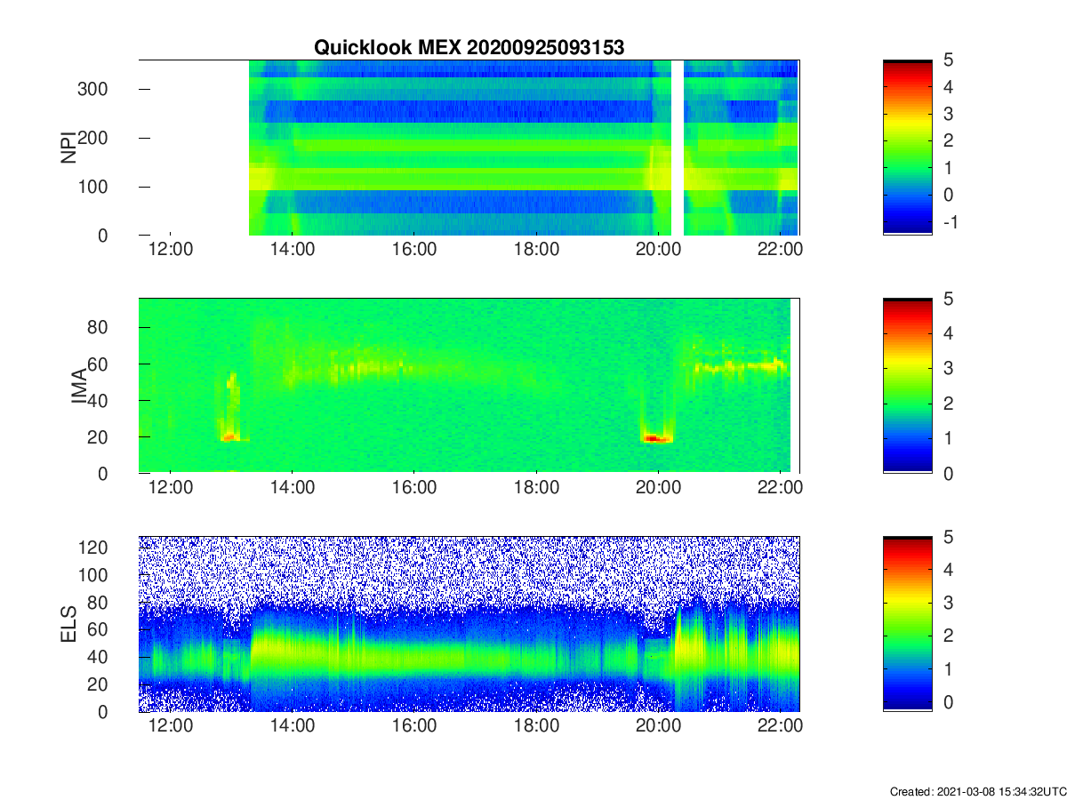Viewport: 1067px width, 800px height.
Task: Click the "14:00" tick under IMA plot
Action: [292, 488]
